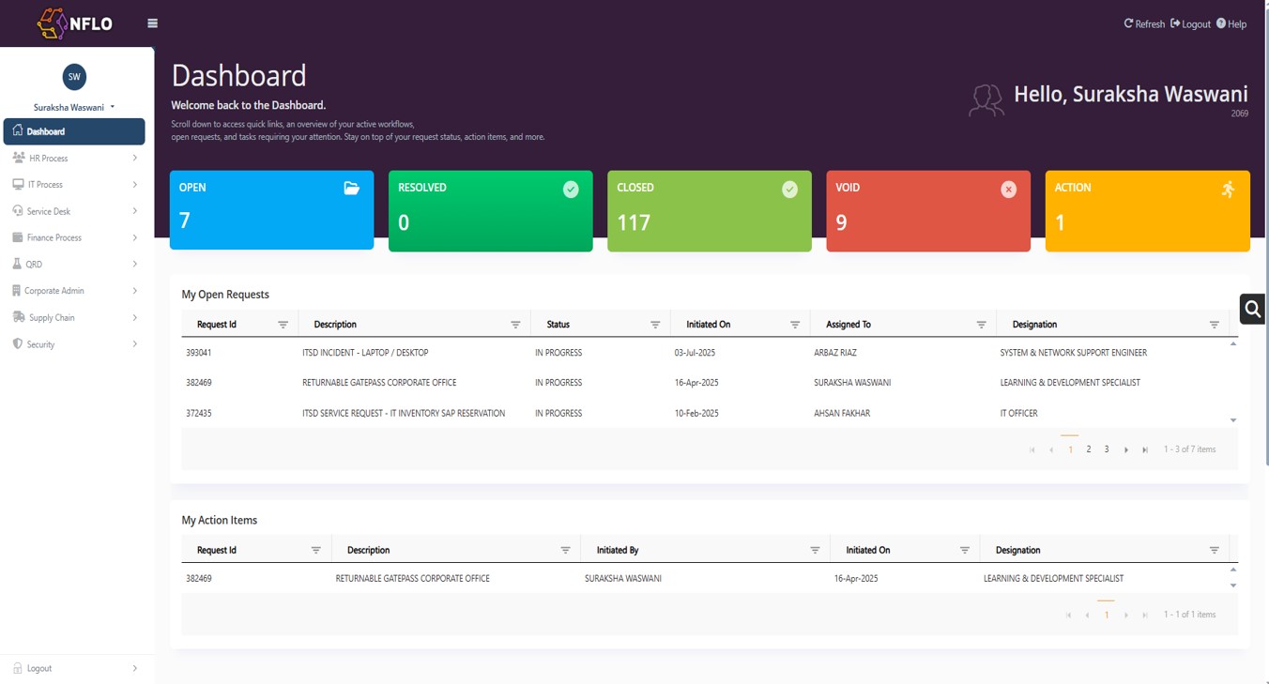Click the black search magnifier icon
The width and height of the screenshot is (1269, 684).
tap(1252, 309)
